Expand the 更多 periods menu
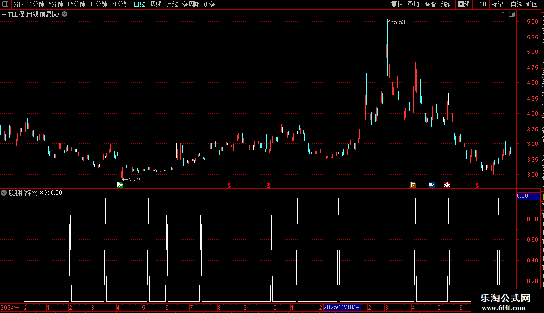The image size is (544, 313). [212, 4]
